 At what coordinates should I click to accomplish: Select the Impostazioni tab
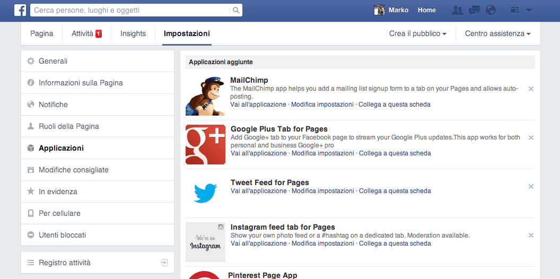(x=187, y=33)
